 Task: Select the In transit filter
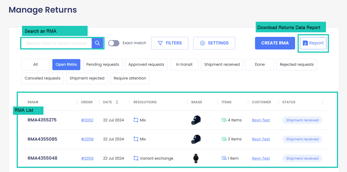(184, 64)
